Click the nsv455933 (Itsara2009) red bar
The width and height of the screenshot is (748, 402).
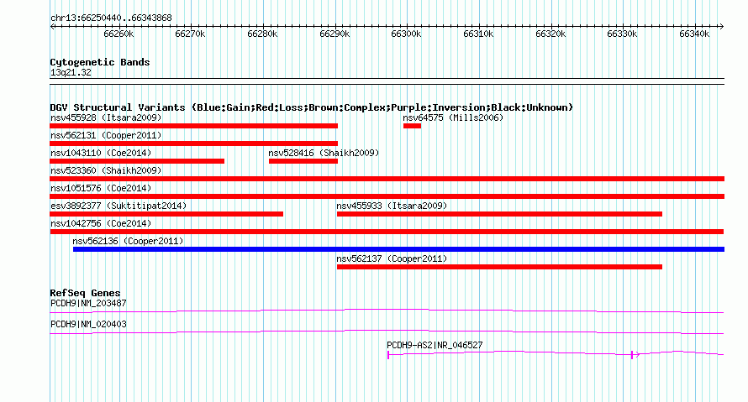[499, 214]
